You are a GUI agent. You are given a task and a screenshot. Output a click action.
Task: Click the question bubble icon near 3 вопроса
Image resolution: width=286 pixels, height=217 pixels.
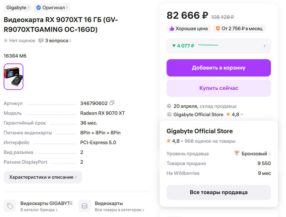41,40
